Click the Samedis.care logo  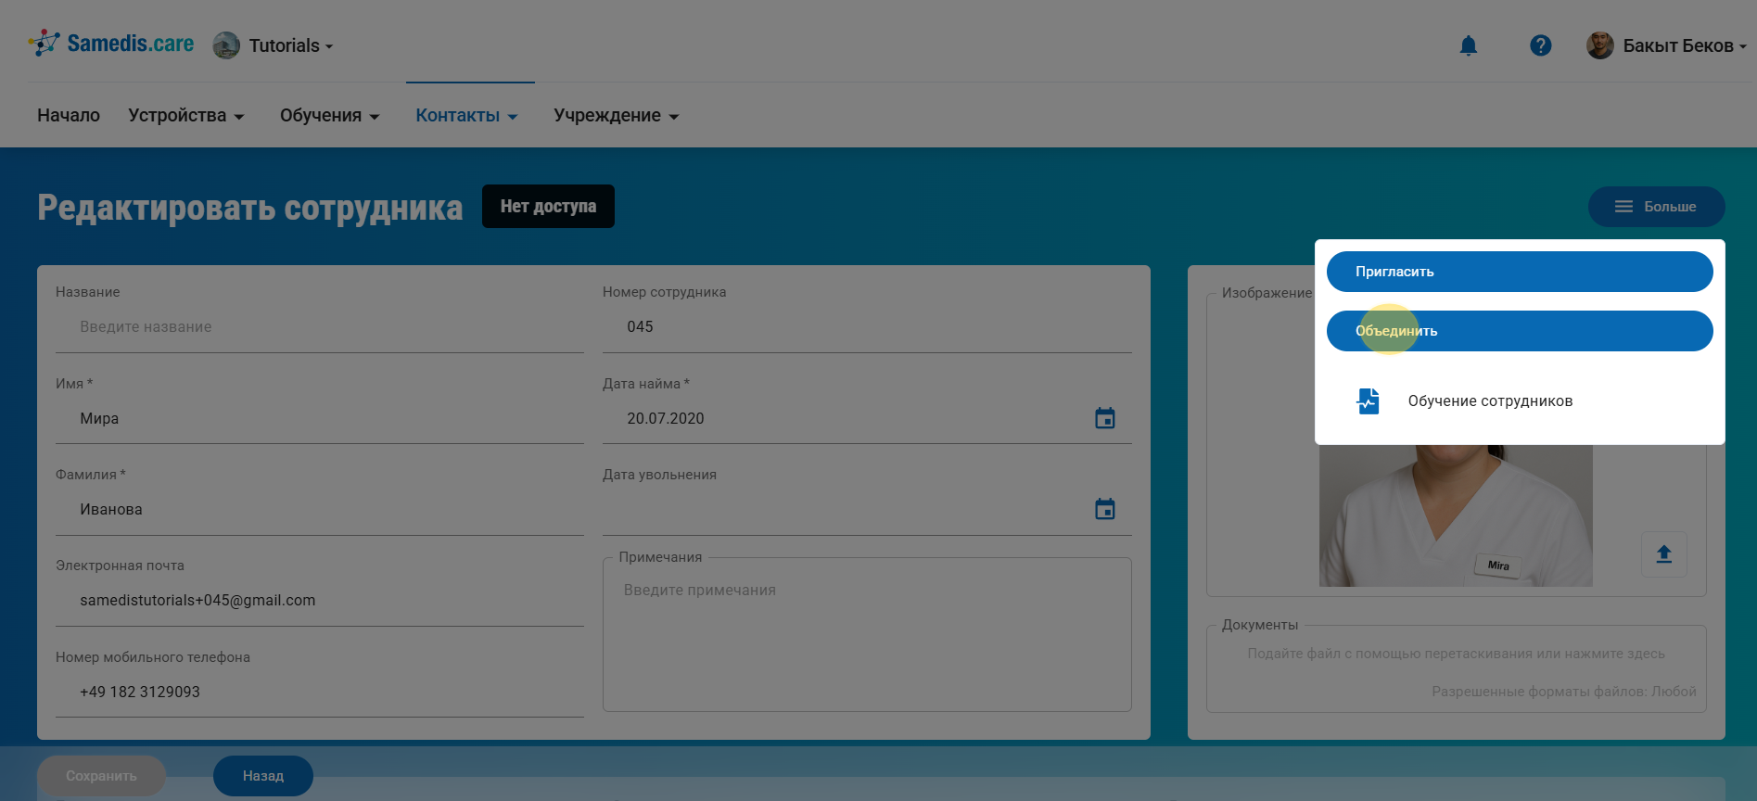click(x=111, y=44)
